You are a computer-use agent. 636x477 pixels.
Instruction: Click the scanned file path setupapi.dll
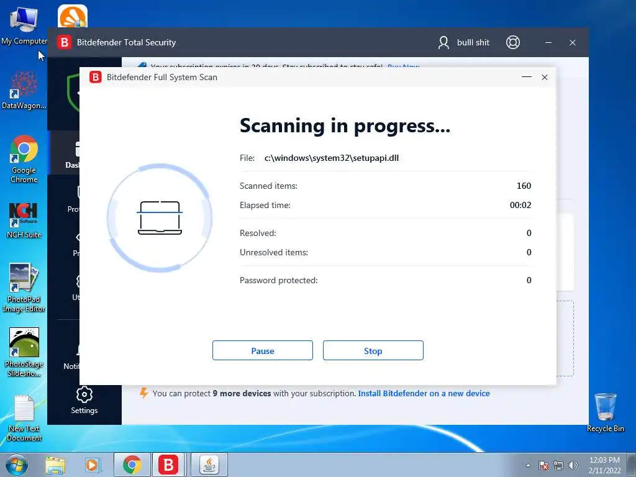pos(332,158)
